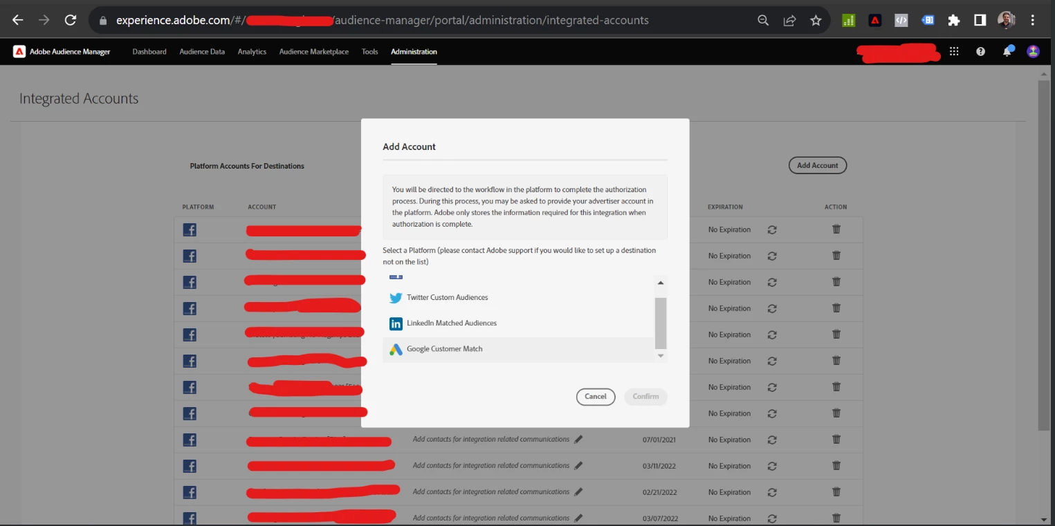Delete the account dated 07/01/2021
1055x526 pixels.
click(836, 440)
